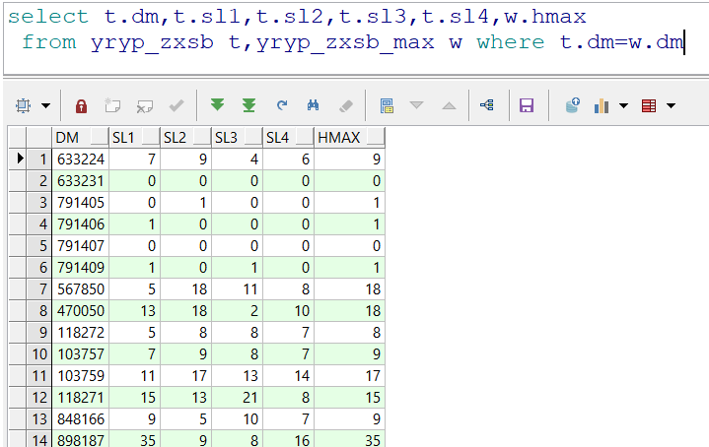This screenshot has width=709, height=447.
Task: Select row number 12 in the grid
Action: [39, 398]
